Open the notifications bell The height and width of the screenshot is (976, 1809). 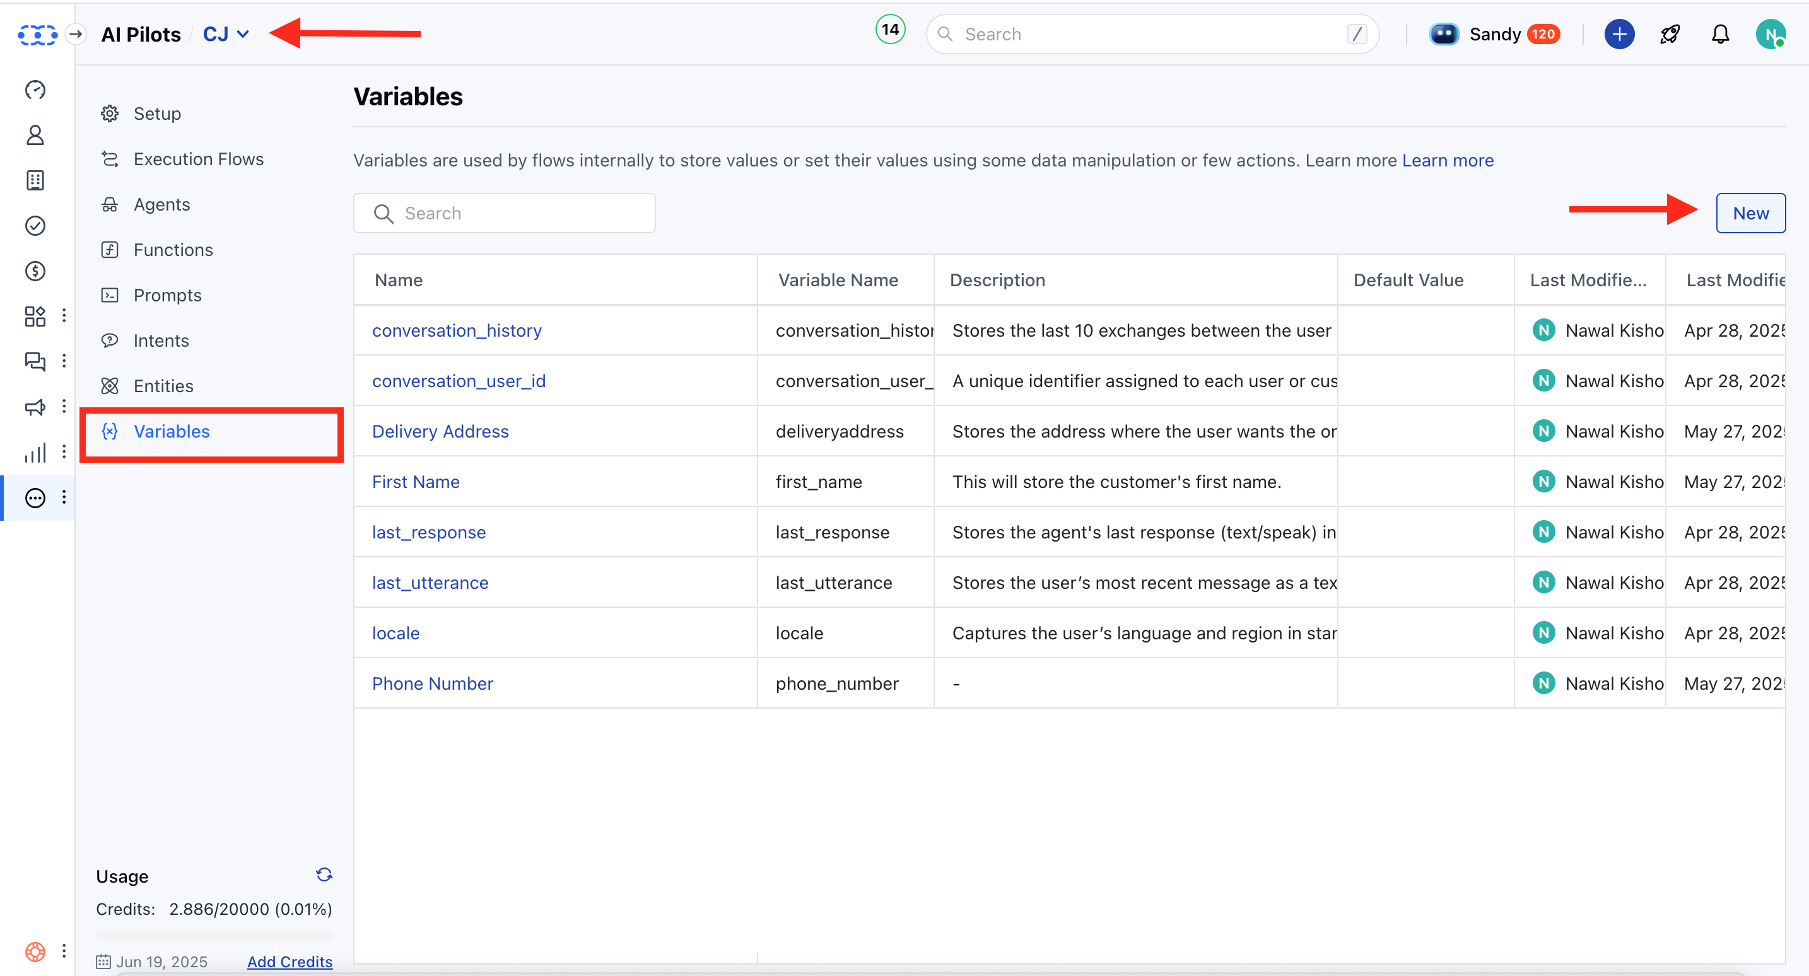(1721, 33)
